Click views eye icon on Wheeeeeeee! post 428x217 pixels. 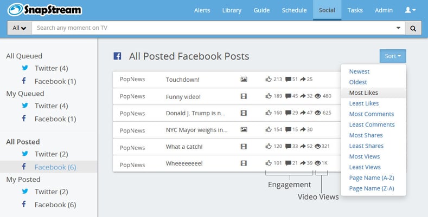318,163
